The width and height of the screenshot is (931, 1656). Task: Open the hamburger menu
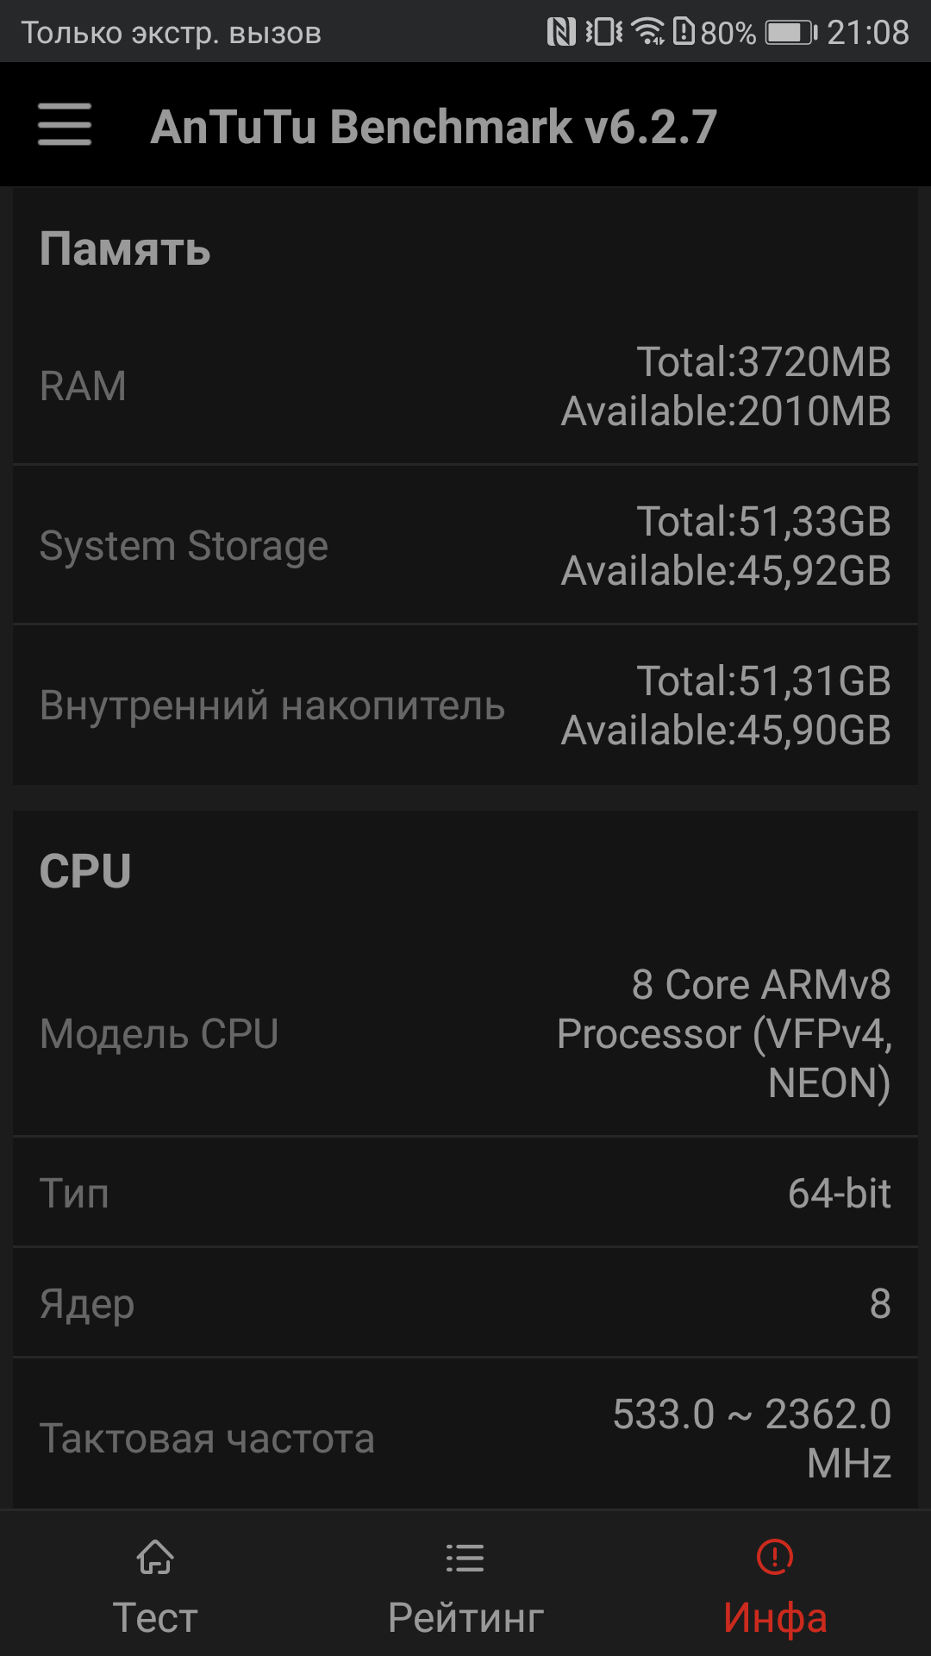(x=65, y=125)
